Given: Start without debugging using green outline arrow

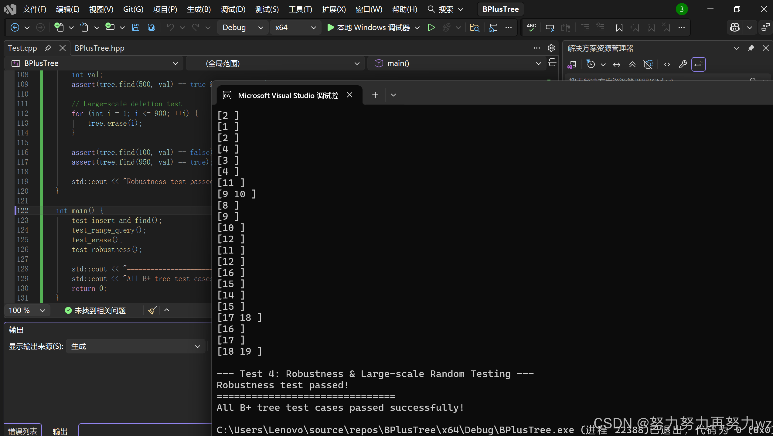Looking at the screenshot, I should (x=431, y=28).
